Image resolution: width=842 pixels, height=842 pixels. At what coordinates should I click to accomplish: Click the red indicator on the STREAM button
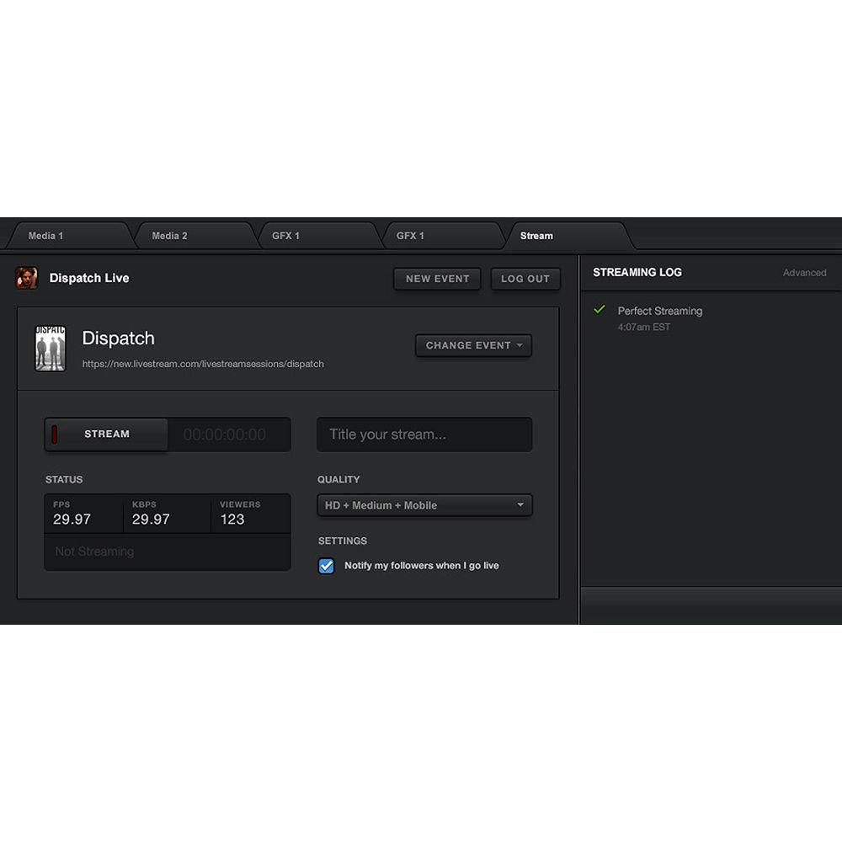pyautogui.click(x=55, y=434)
